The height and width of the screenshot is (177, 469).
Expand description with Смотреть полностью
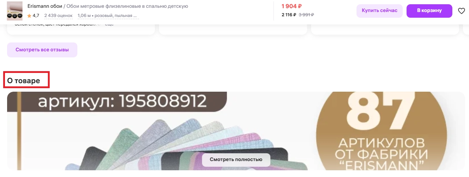[236, 160]
